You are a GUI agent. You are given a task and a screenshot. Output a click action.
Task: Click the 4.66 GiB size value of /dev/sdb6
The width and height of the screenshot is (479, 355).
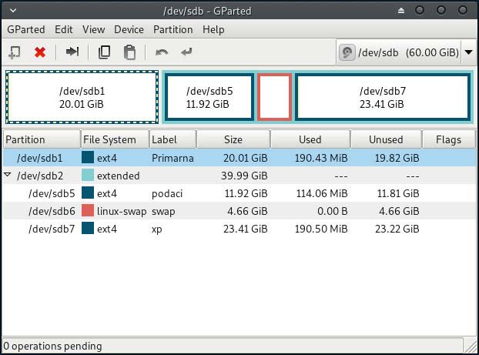click(x=247, y=211)
